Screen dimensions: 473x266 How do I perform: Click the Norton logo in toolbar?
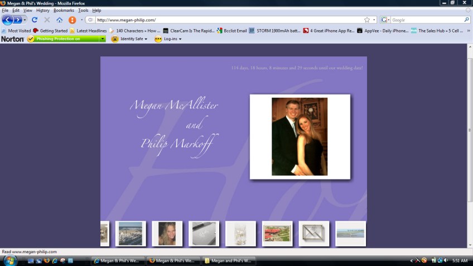(12, 39)
